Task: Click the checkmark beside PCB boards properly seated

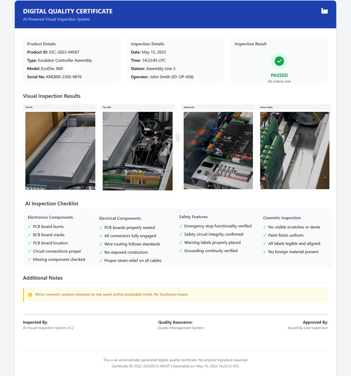Action: coord(101,227)
